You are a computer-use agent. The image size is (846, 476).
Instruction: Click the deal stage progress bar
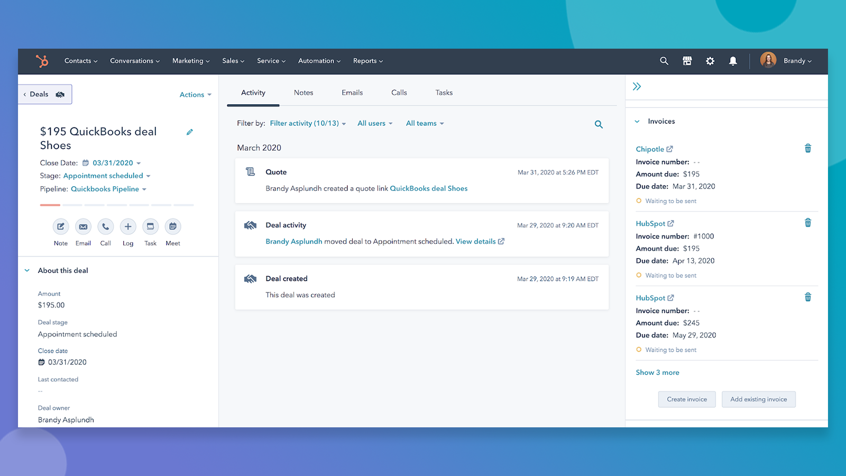coord(117,205)
